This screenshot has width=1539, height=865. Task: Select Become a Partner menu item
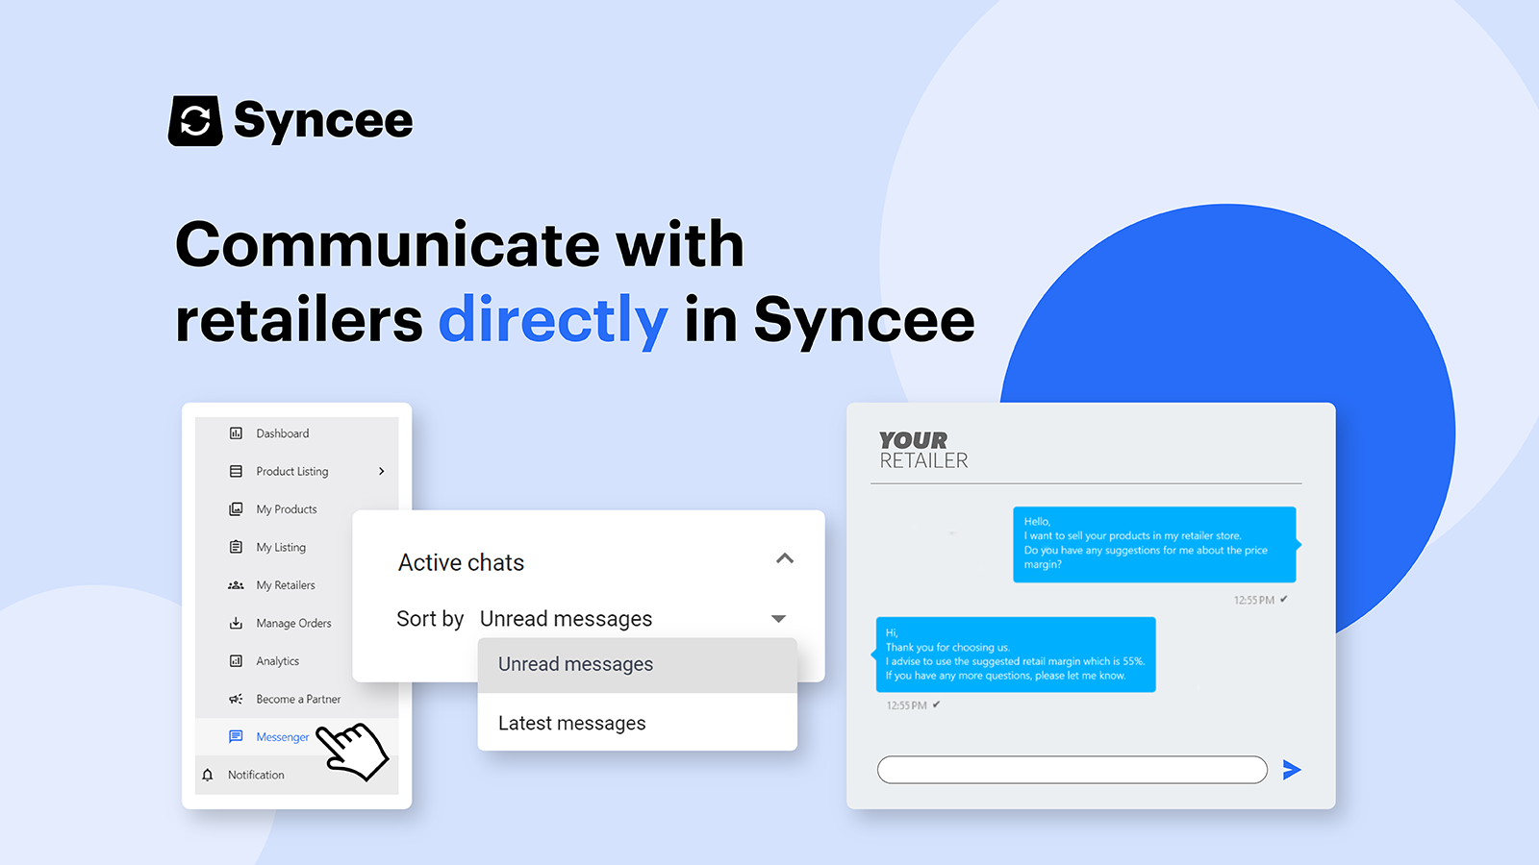click(296, 699)
